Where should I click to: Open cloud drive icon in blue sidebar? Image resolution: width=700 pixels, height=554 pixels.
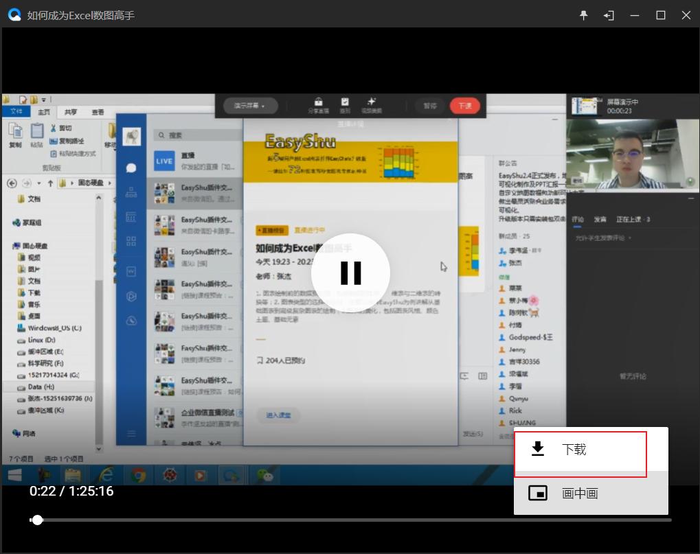pyautogui.click(x=131, y=321)
